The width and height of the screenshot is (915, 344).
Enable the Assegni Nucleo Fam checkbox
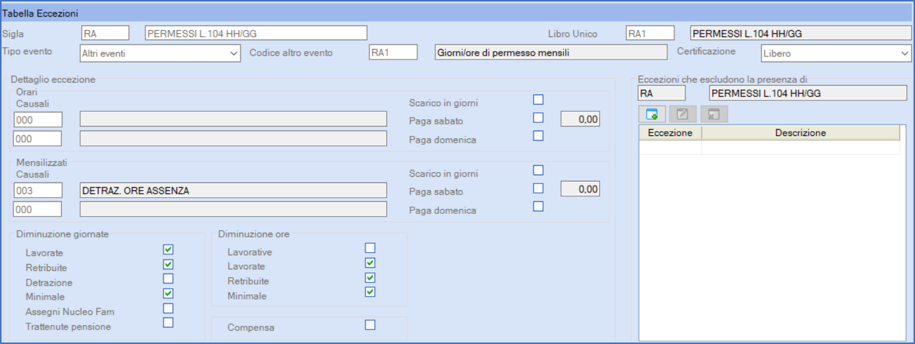(x=168, y=308)
